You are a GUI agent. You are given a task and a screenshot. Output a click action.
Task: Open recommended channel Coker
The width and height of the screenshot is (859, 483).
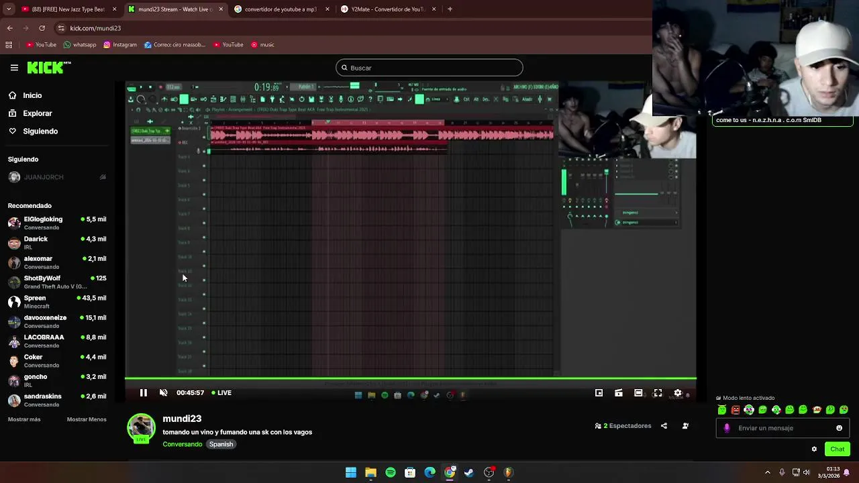(57, 361)
